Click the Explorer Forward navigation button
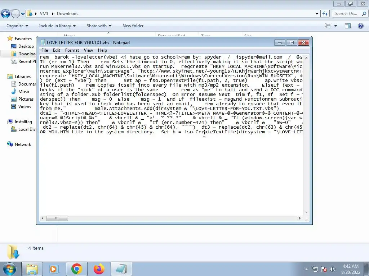 click(15, 14)
